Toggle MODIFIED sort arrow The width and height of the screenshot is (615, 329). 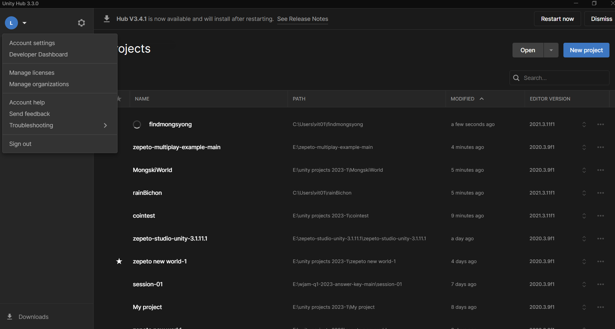click(x=481, y=99)
